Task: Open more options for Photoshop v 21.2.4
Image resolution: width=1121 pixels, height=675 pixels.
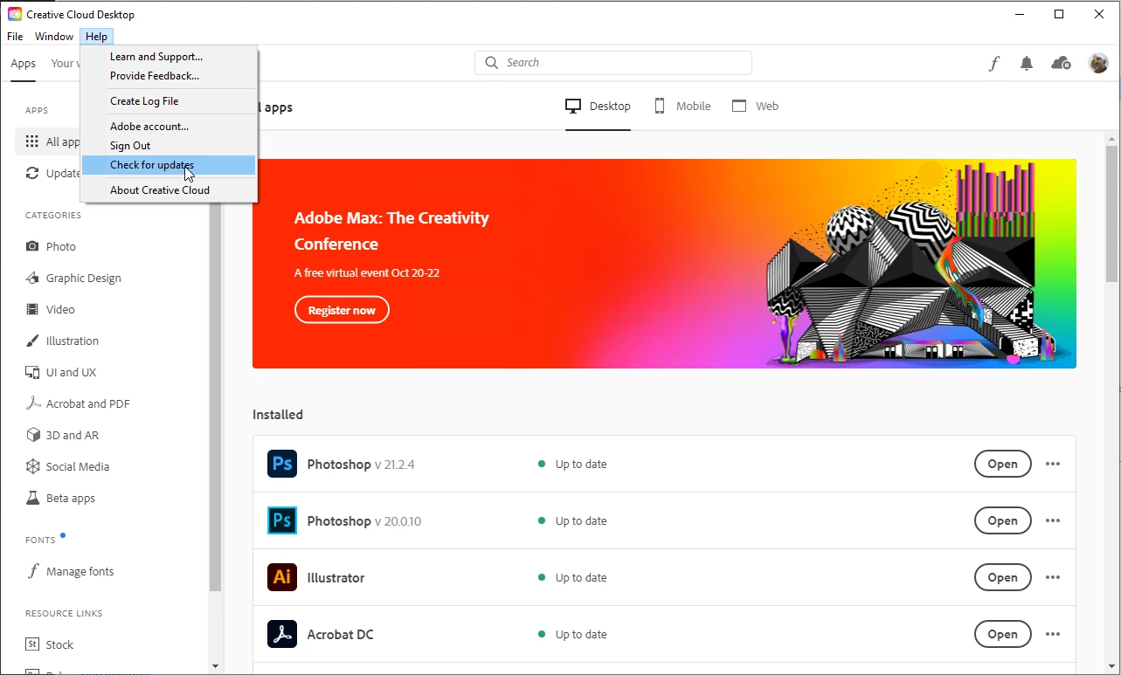Action: click(x=1053, y=464)
